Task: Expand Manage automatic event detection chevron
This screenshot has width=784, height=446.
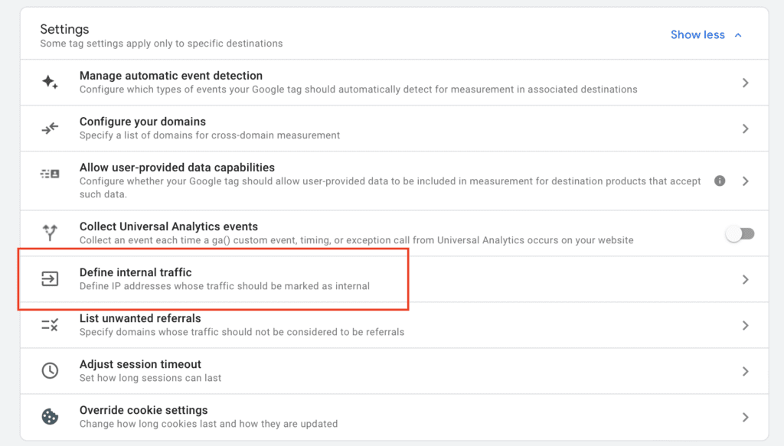Action: point(745,83)
